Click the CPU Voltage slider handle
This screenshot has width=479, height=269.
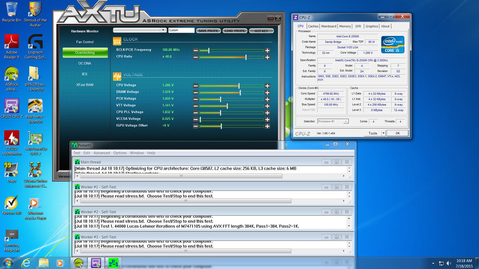pyautogui.click(x=239, y=86)
